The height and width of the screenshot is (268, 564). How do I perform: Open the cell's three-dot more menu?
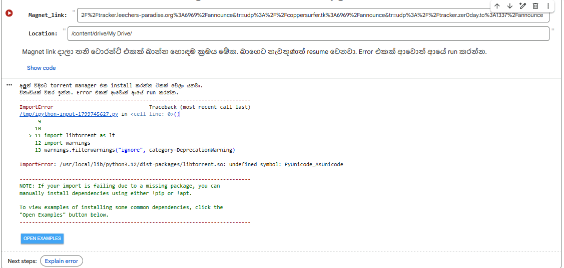coord(548,6)
